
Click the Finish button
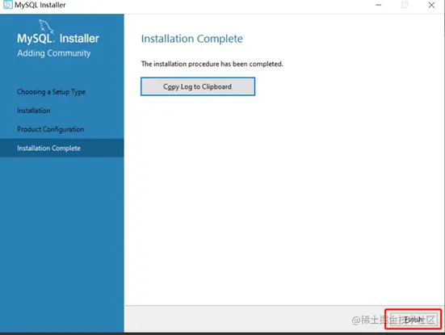pyautogui.click(x=413, y=320)
